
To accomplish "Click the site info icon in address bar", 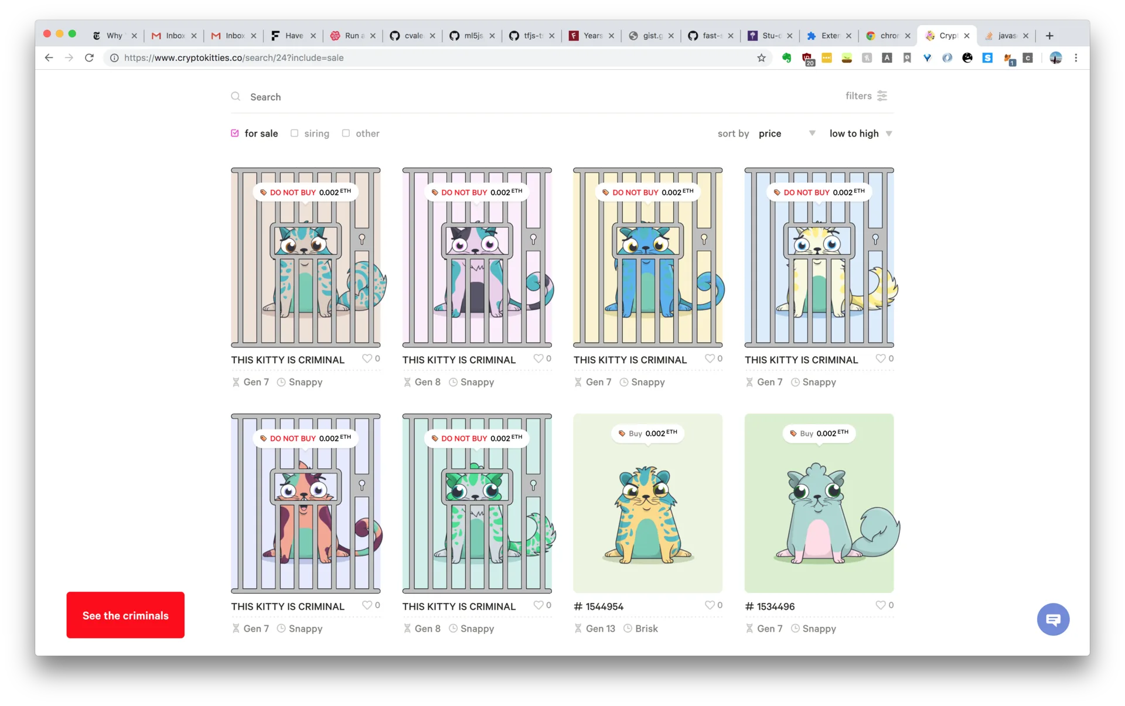I will 115,57.
